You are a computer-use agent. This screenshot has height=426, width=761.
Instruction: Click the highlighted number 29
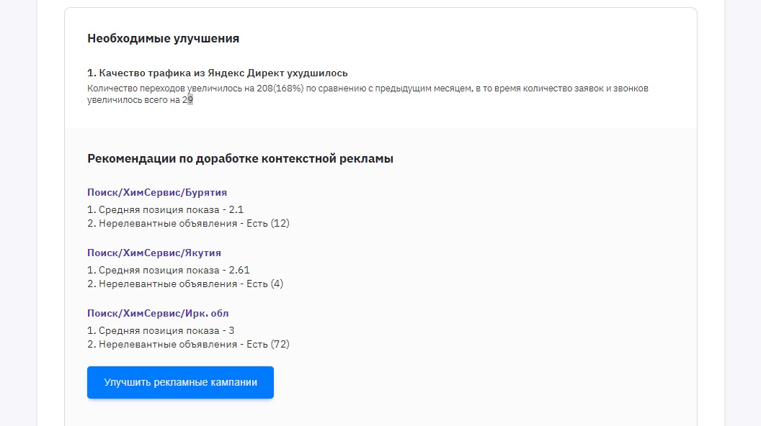point(188,100)
